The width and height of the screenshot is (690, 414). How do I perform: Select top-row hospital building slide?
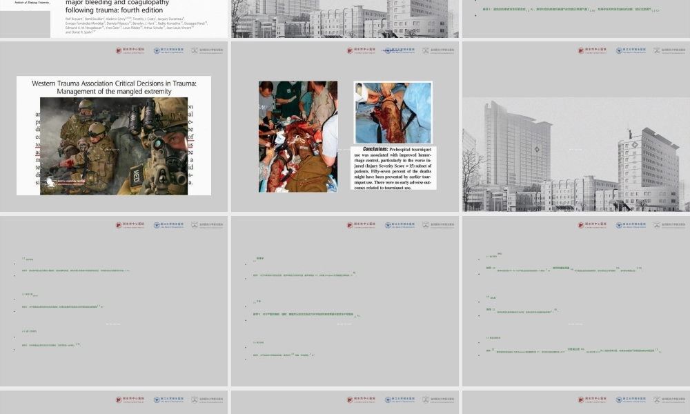(x=344, y=18)
